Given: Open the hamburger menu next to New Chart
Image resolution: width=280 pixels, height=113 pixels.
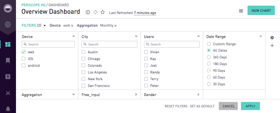Looking at the screenshot, I should point(241,11).
